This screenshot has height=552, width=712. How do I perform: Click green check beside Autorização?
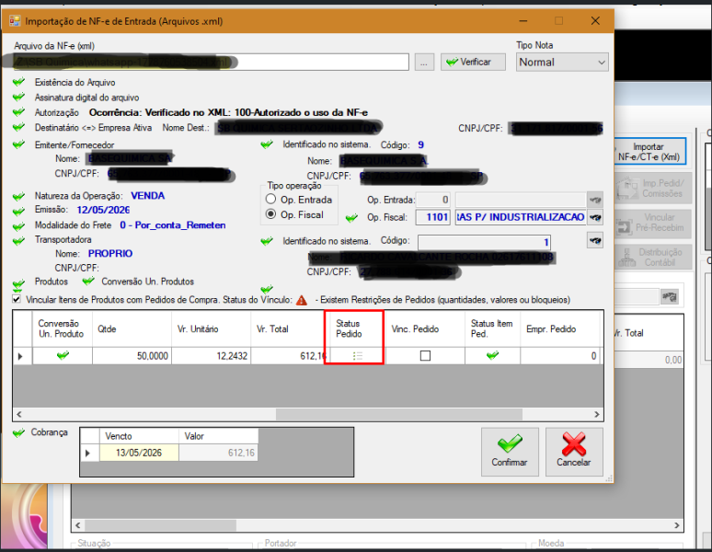click(18, 111)
